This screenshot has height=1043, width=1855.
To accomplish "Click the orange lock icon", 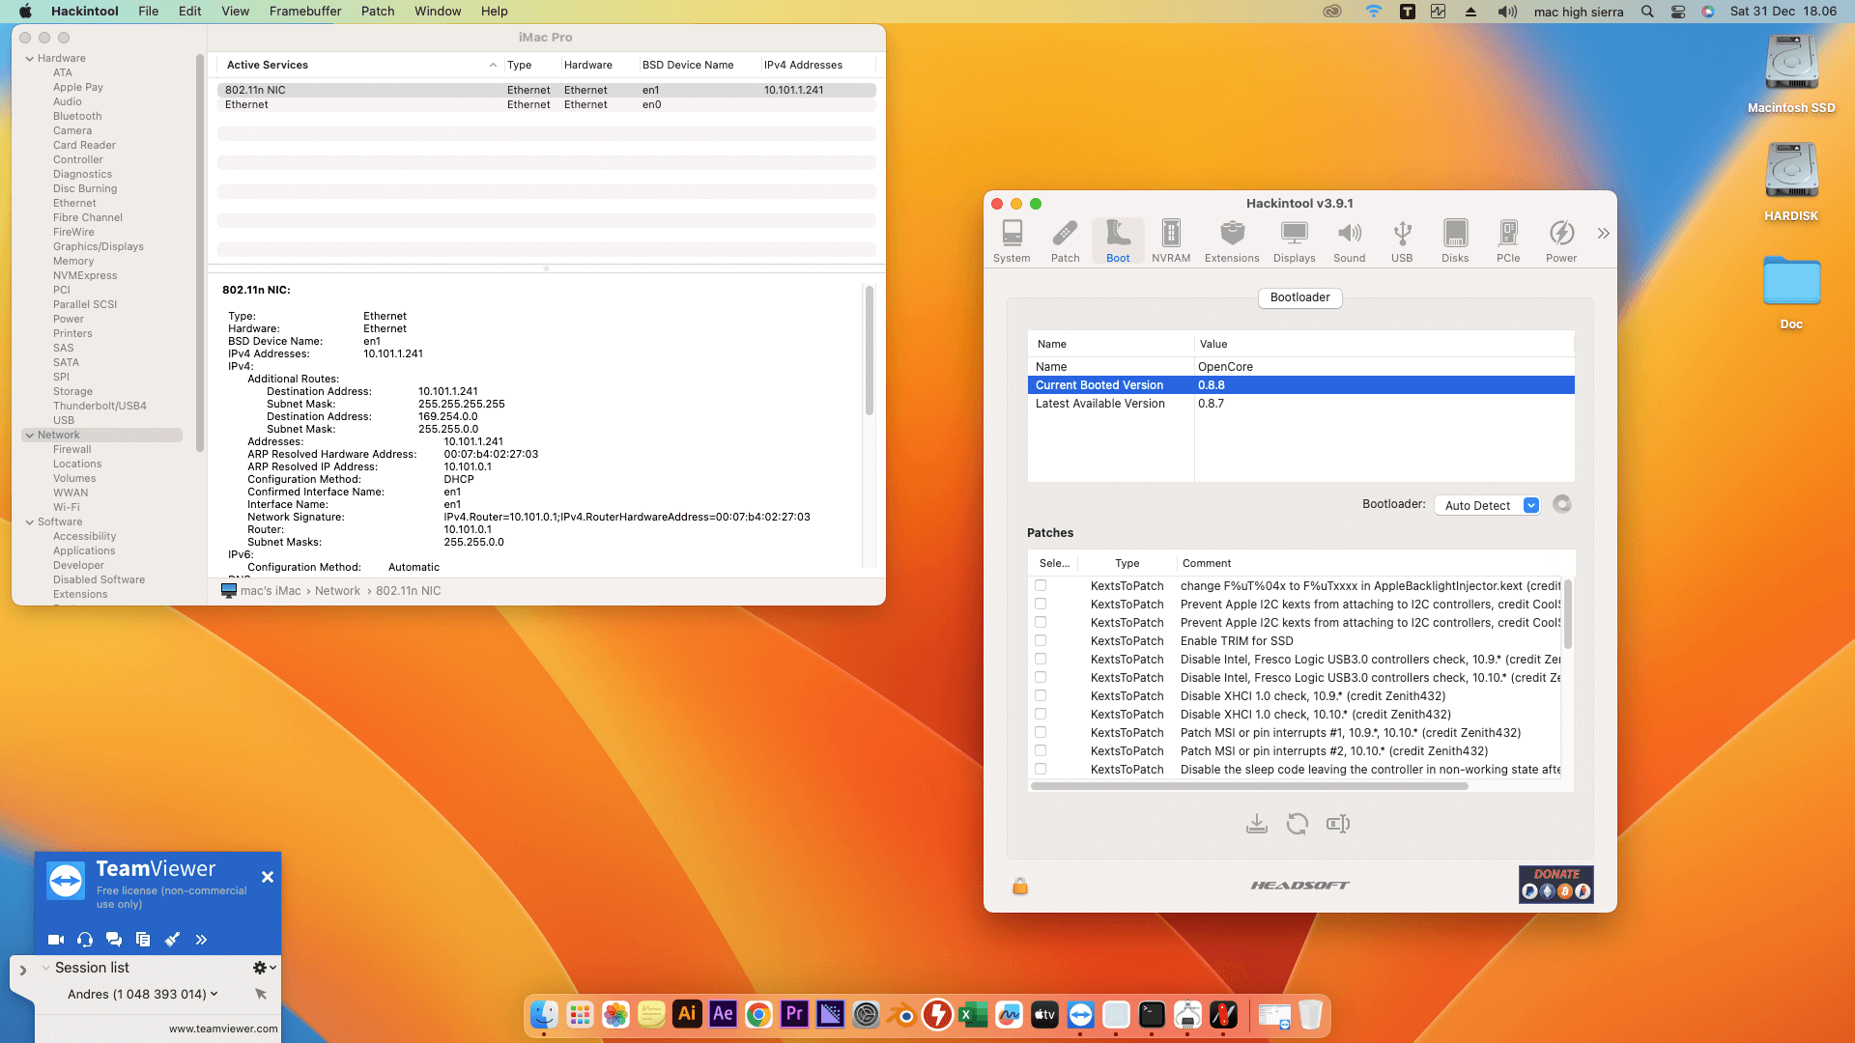I will point(1019,886).
